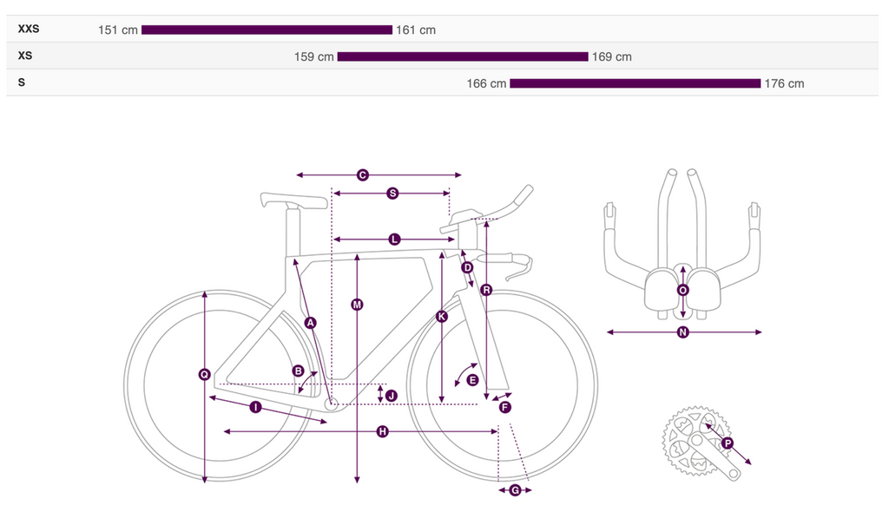
Task: Select the Q wheel diameter marker
Action: point(205,374)
